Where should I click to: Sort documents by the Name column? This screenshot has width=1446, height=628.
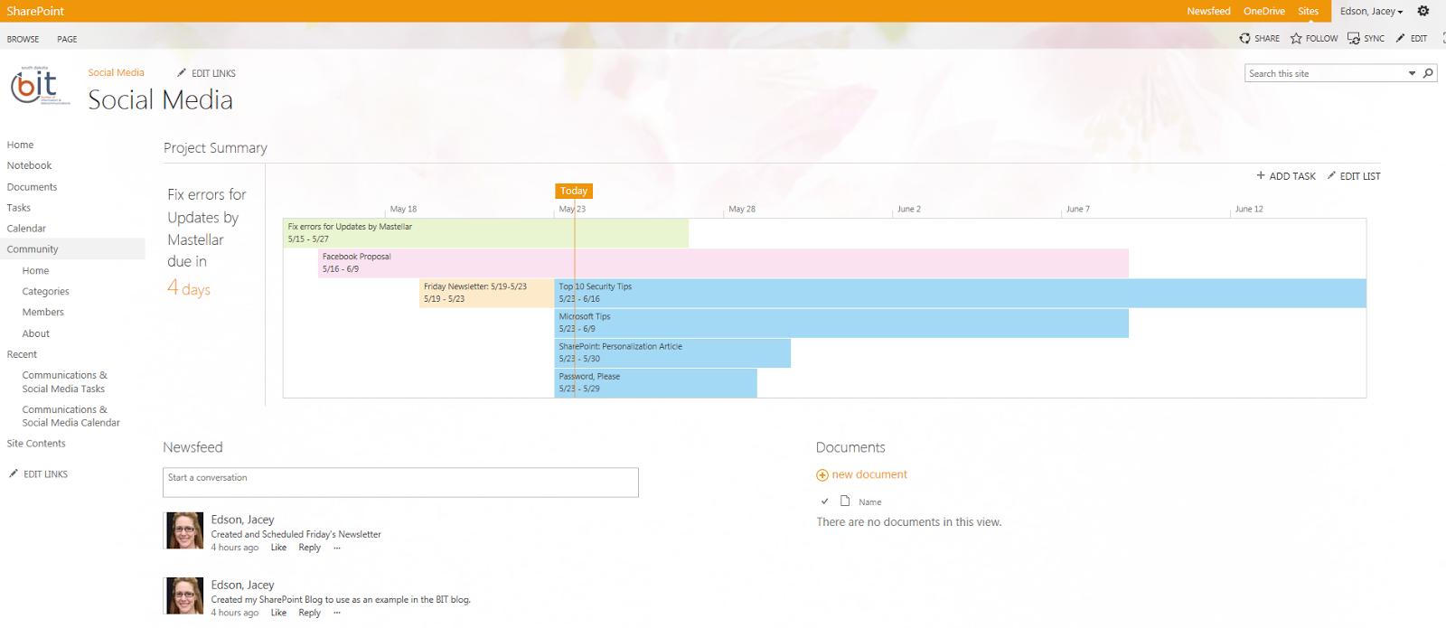tap(869, 501)
